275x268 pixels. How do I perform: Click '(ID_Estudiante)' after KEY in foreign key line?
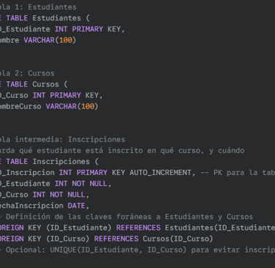point(78,228)
